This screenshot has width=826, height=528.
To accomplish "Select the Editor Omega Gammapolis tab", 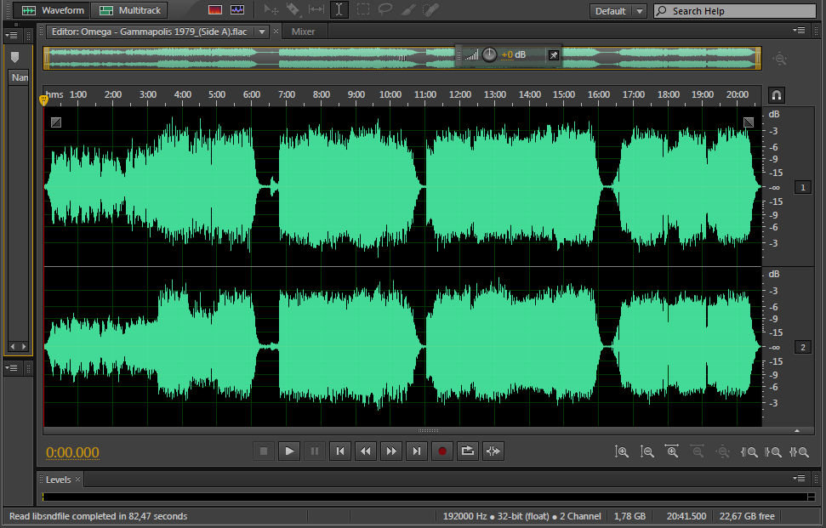I will (149, 31).
